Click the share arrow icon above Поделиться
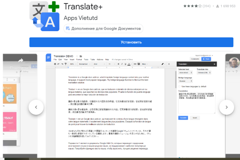Screen dimensions: 240x160 [21, 61]
